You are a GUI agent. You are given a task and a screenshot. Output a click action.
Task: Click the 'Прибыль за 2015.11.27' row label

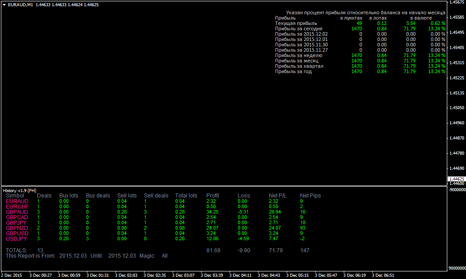[x=301, y=50]
